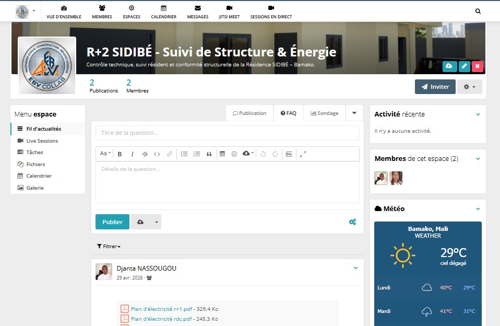The image size is (500, 326).
Task: Open Sessions en direct
Action: click(x=271, y=12)
